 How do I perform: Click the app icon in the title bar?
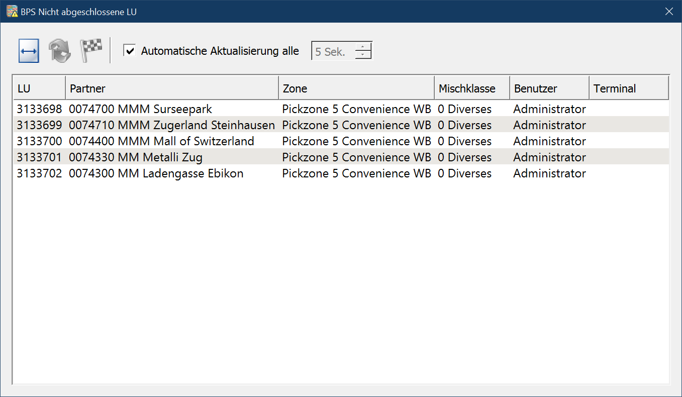point(12,12)
